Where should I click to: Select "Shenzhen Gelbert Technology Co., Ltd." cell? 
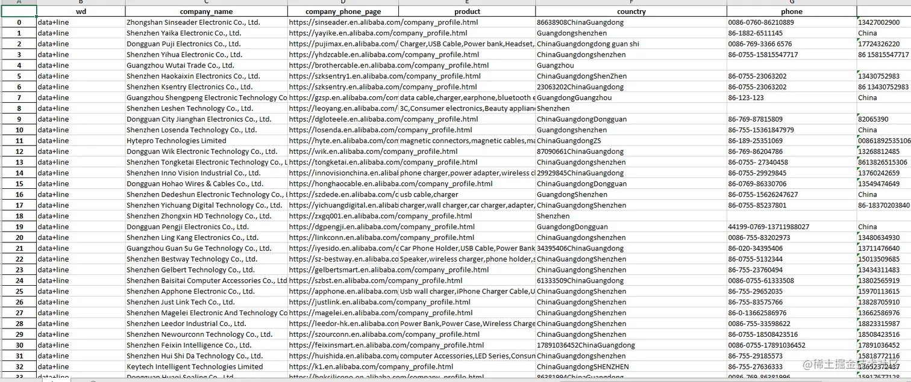[206, 270]
